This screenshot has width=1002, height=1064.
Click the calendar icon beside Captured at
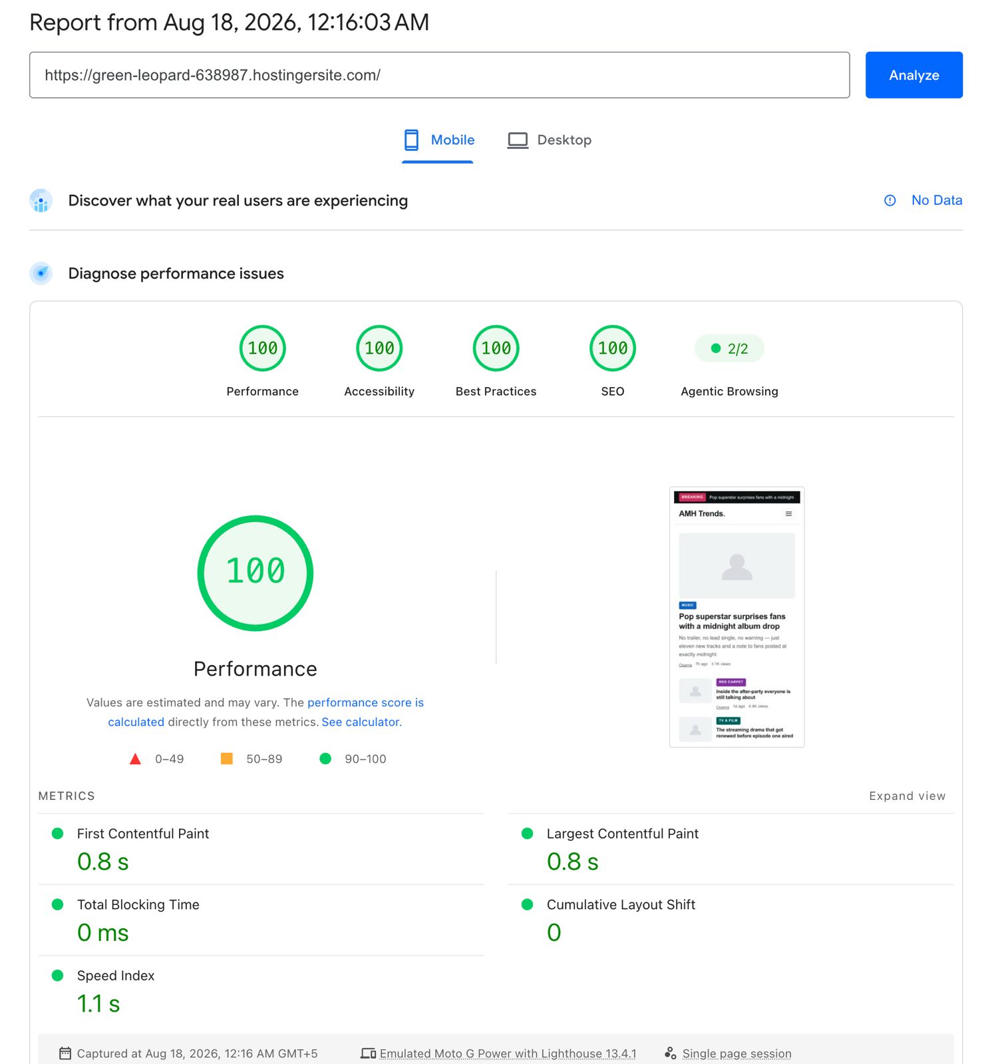[65, 1053]
